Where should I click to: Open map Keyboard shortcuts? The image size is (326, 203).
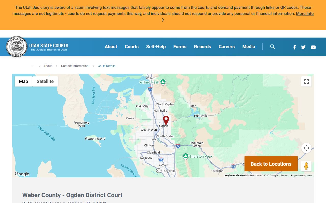(x=236, y=176)
